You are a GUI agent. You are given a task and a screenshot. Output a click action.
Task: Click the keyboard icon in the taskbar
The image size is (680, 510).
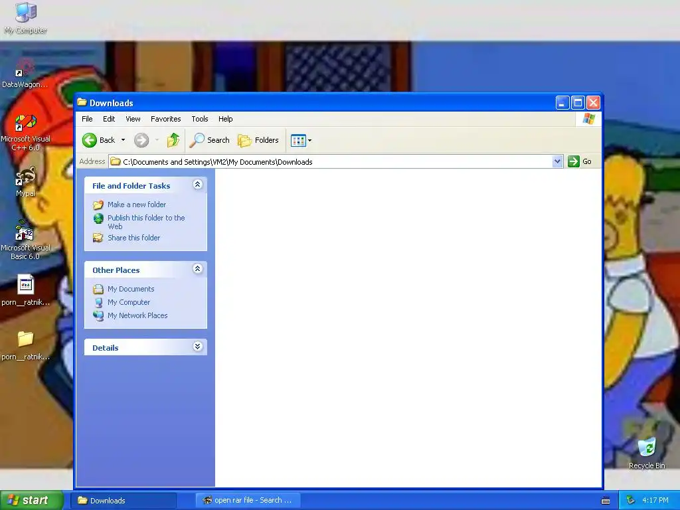click(606, 501)
